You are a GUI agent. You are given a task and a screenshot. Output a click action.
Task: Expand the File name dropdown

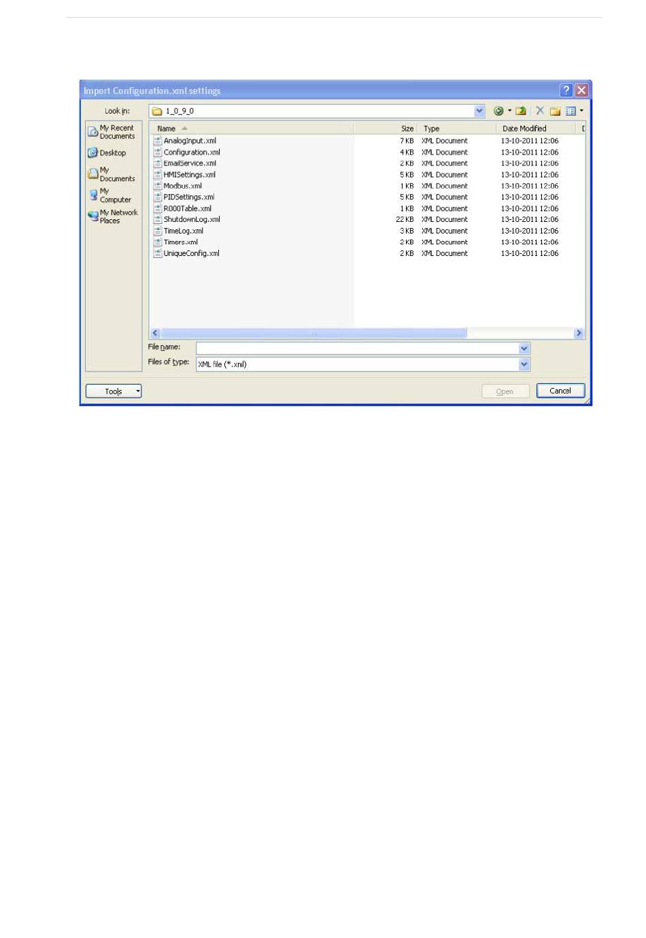click(524, 349)
